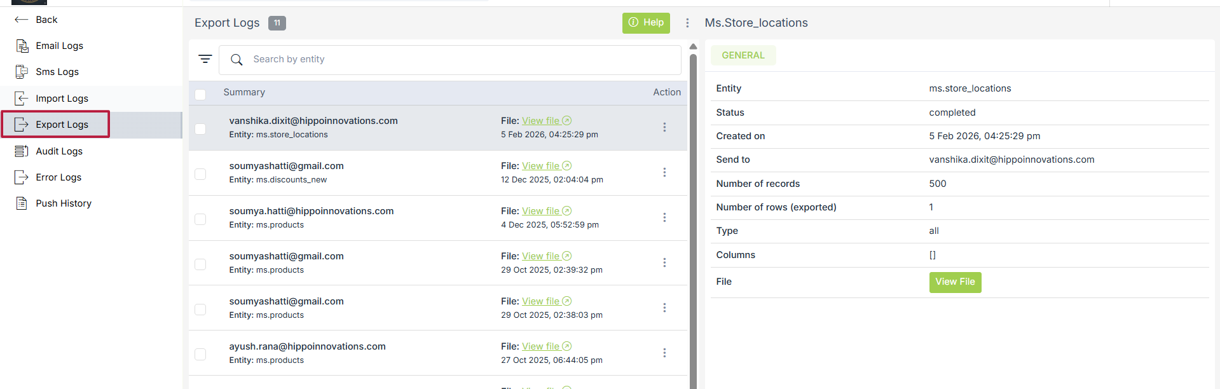Open Audit Logs from sidebar
The image size is (1220, 389).
[x=59, y=151]
